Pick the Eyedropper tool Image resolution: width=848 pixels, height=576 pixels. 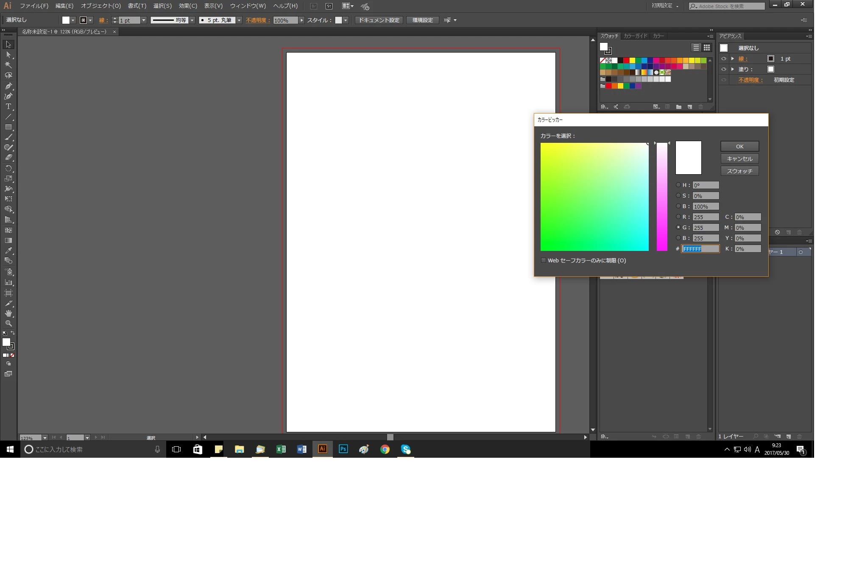click(x=8, y=250)
